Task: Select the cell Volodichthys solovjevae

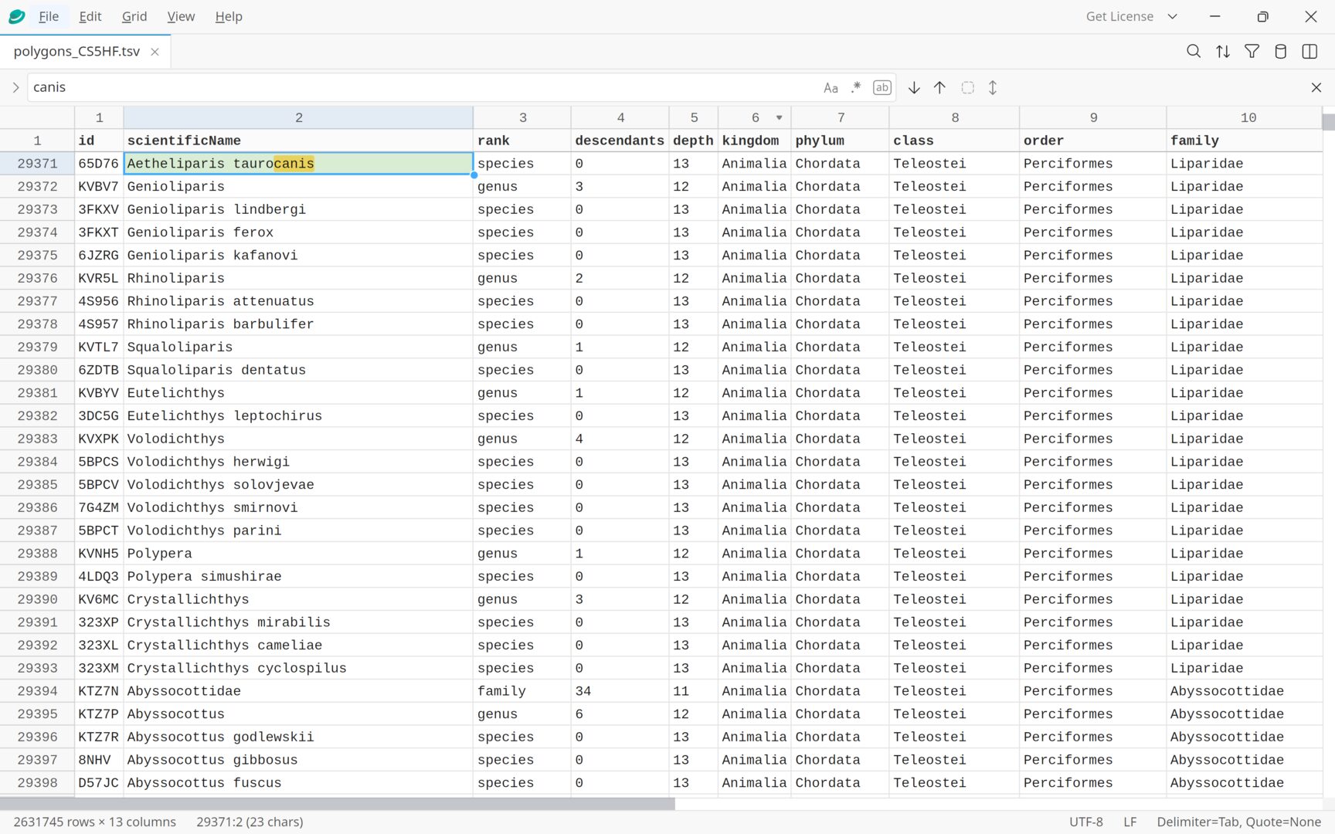Action: (298, 485)
